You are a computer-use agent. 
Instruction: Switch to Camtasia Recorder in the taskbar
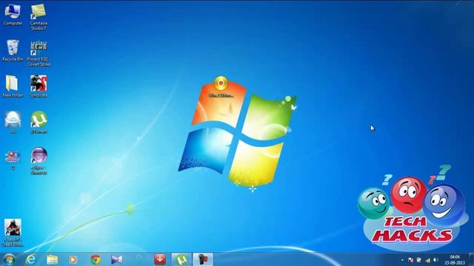pos(203,259)
